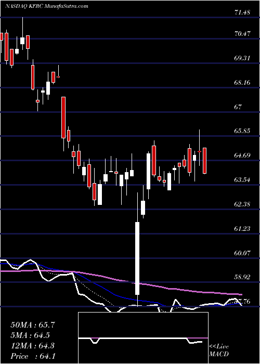Click inside the MACD indicator panel
Screen dimensions: 260x364
click(143, 338)
